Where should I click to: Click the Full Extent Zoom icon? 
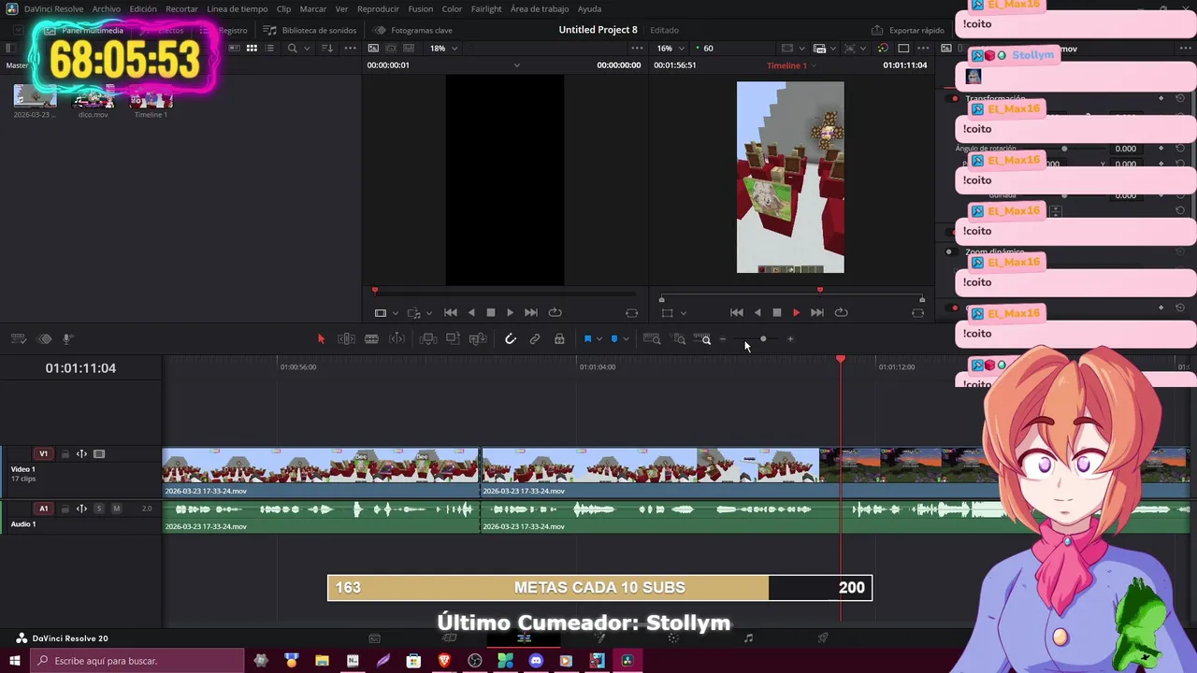pos(652,339)
